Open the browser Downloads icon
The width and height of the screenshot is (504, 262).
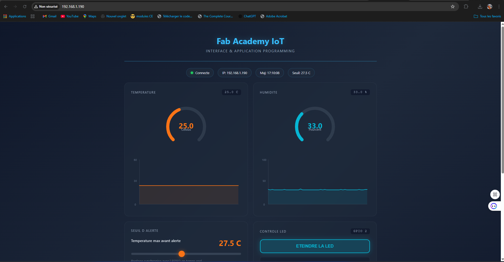click(480, 7)
